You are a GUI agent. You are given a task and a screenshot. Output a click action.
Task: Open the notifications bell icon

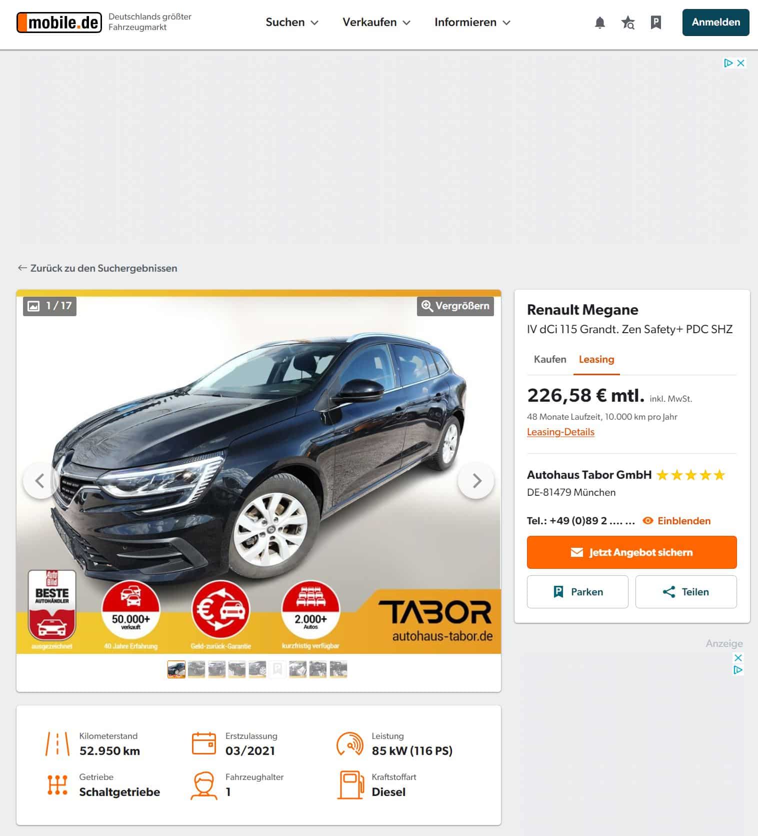600,23
